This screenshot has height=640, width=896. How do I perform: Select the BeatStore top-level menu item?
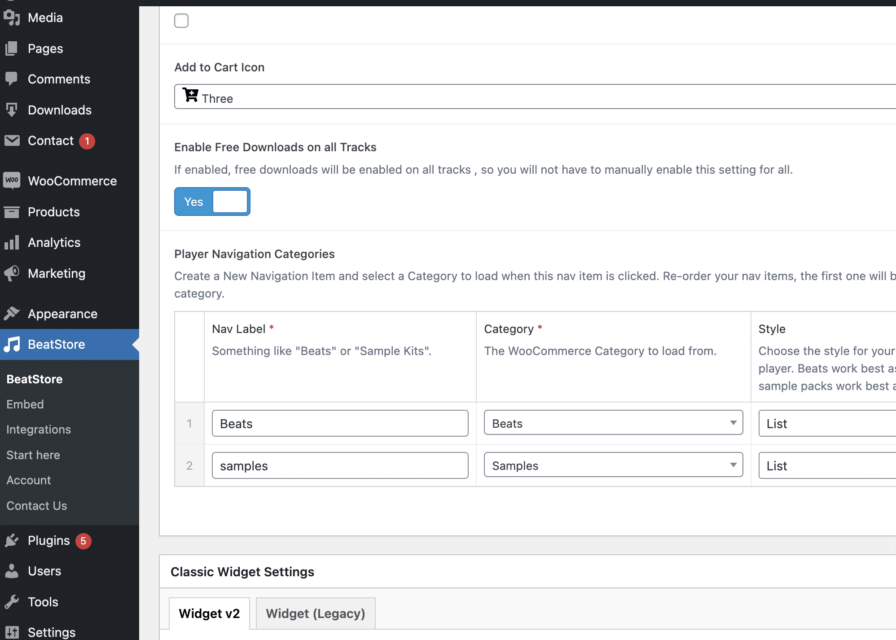(70, 344)
